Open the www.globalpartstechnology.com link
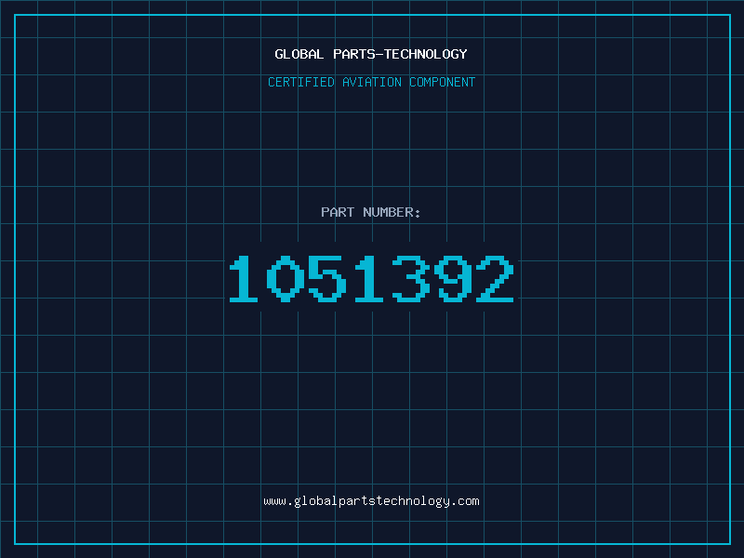 coord(371,501)
